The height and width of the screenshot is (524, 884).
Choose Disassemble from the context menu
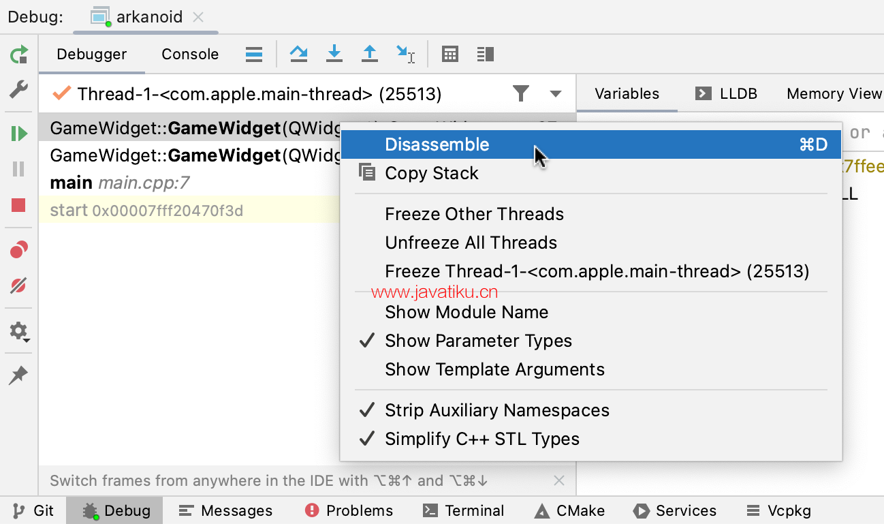pyautogui.click(x=437, y=144)
